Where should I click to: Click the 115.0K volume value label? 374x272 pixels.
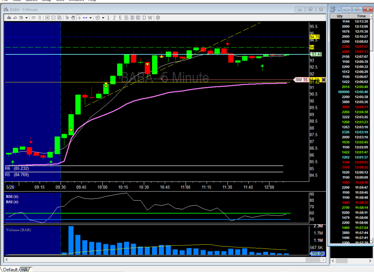[x=318, y=254]
